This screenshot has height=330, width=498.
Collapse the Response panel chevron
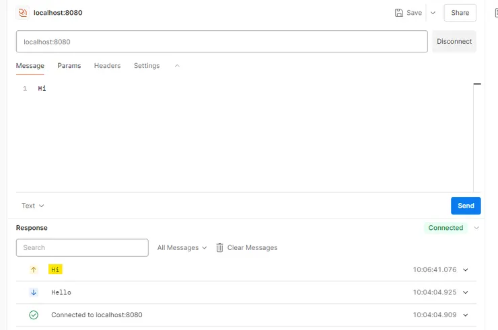(476, 228)
